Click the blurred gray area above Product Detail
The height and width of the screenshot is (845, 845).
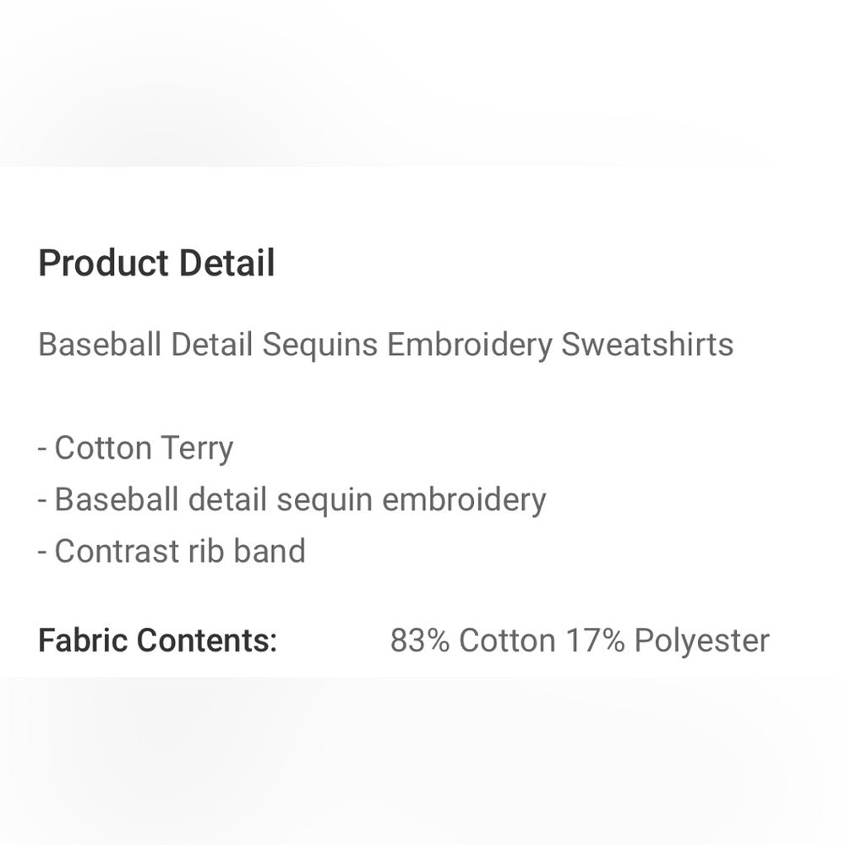(x=422, y=83)
